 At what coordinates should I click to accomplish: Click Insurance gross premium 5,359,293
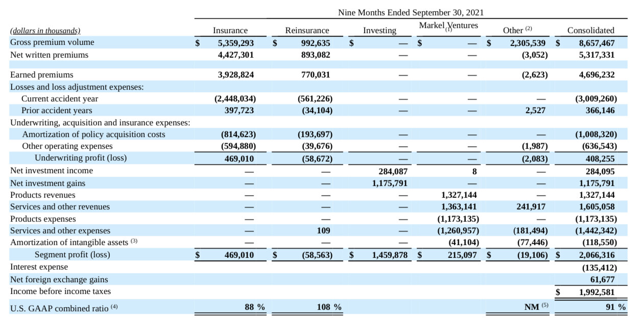pos(236,43)
